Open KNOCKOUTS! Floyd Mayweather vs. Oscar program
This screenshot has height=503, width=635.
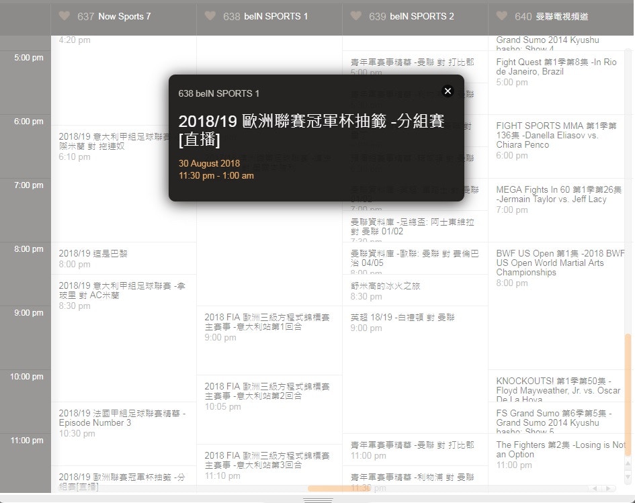(x=560, y=388)
